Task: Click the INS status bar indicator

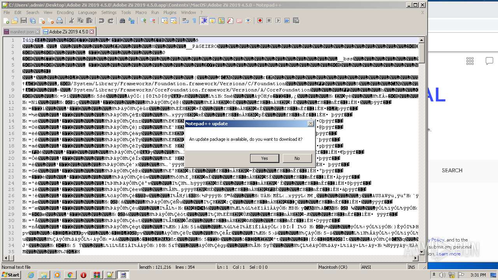Action: click(411, 267)
